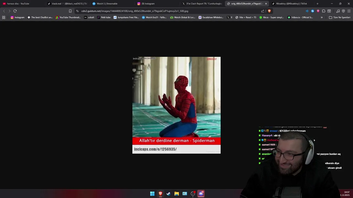353x198 pixels.
Task: Open a new browser tab
Action: (317, 4)
